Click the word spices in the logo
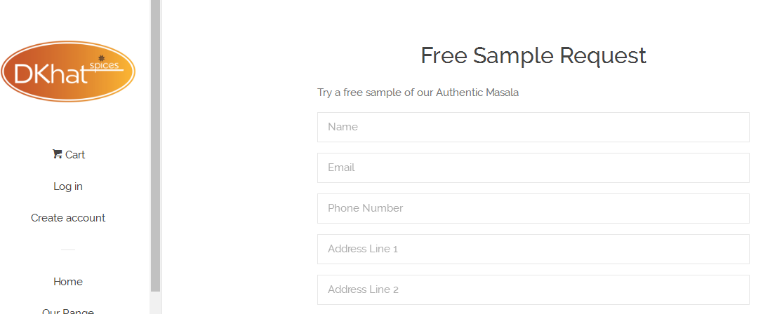Viewport: 770px width, 314px height. (104, 66)
